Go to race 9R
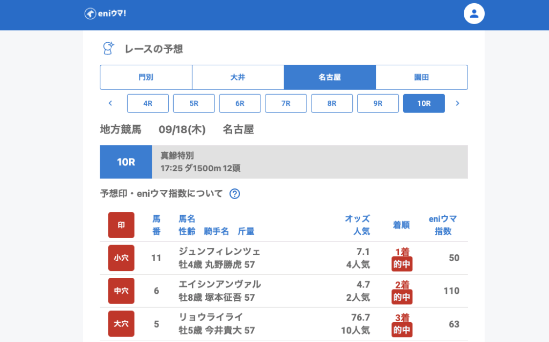 click(x=378, y=103)
